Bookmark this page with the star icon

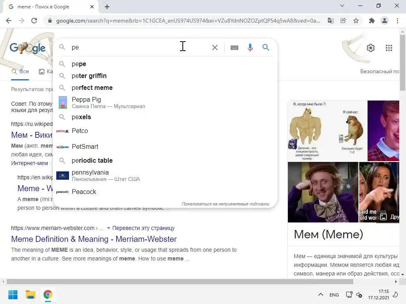356,21
